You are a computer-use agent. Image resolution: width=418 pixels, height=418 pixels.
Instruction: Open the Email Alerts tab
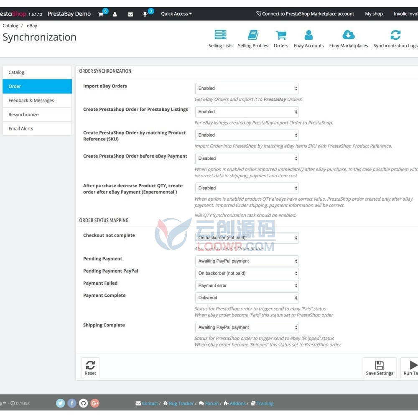(37, 129)
